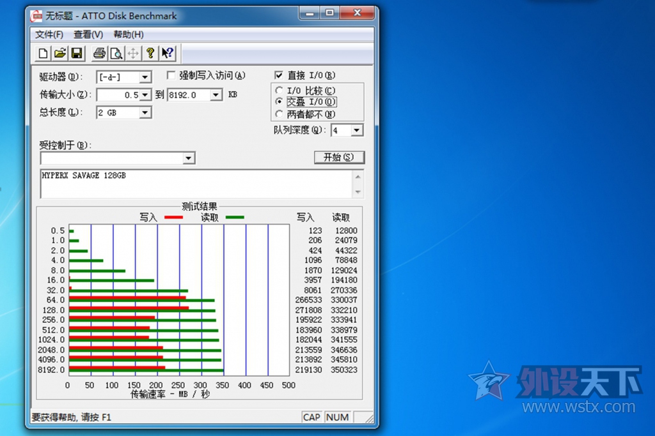655x436 pixels.
Task: Click the write value 219130 for 8192.0
Action: pos(308,370)
